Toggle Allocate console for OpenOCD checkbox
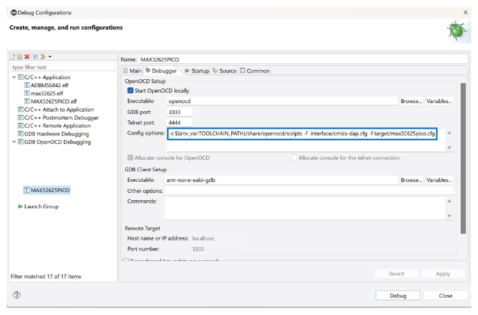The width and height of the screenshot is (478, 315). 131,158
